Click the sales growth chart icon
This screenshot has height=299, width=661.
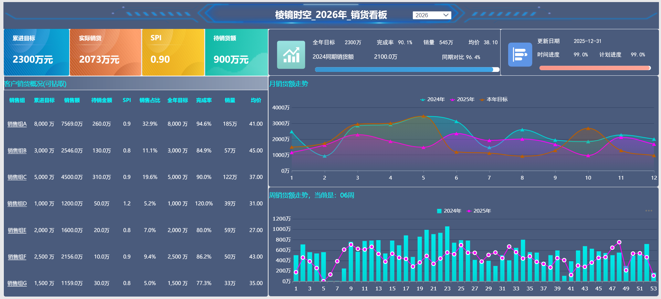(x=291, y=55)
